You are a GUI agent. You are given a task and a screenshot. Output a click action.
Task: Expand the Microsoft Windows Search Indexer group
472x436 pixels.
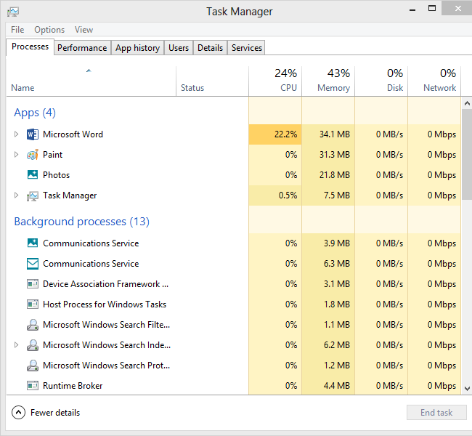click(16, 344)
